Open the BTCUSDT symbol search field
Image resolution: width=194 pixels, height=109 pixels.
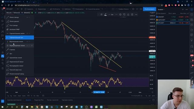[10, 9]
